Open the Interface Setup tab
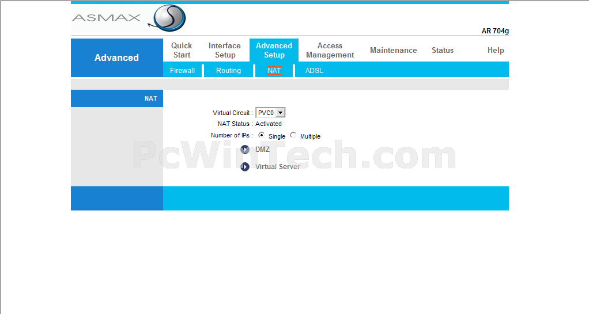Screen dimensions: 589x314 [x=225, y=50]
